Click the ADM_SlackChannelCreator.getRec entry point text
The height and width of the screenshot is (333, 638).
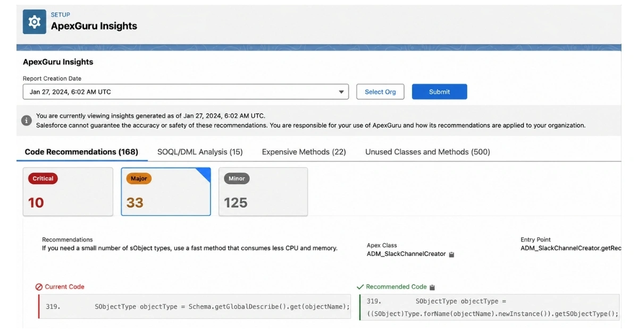click(570, 248)
